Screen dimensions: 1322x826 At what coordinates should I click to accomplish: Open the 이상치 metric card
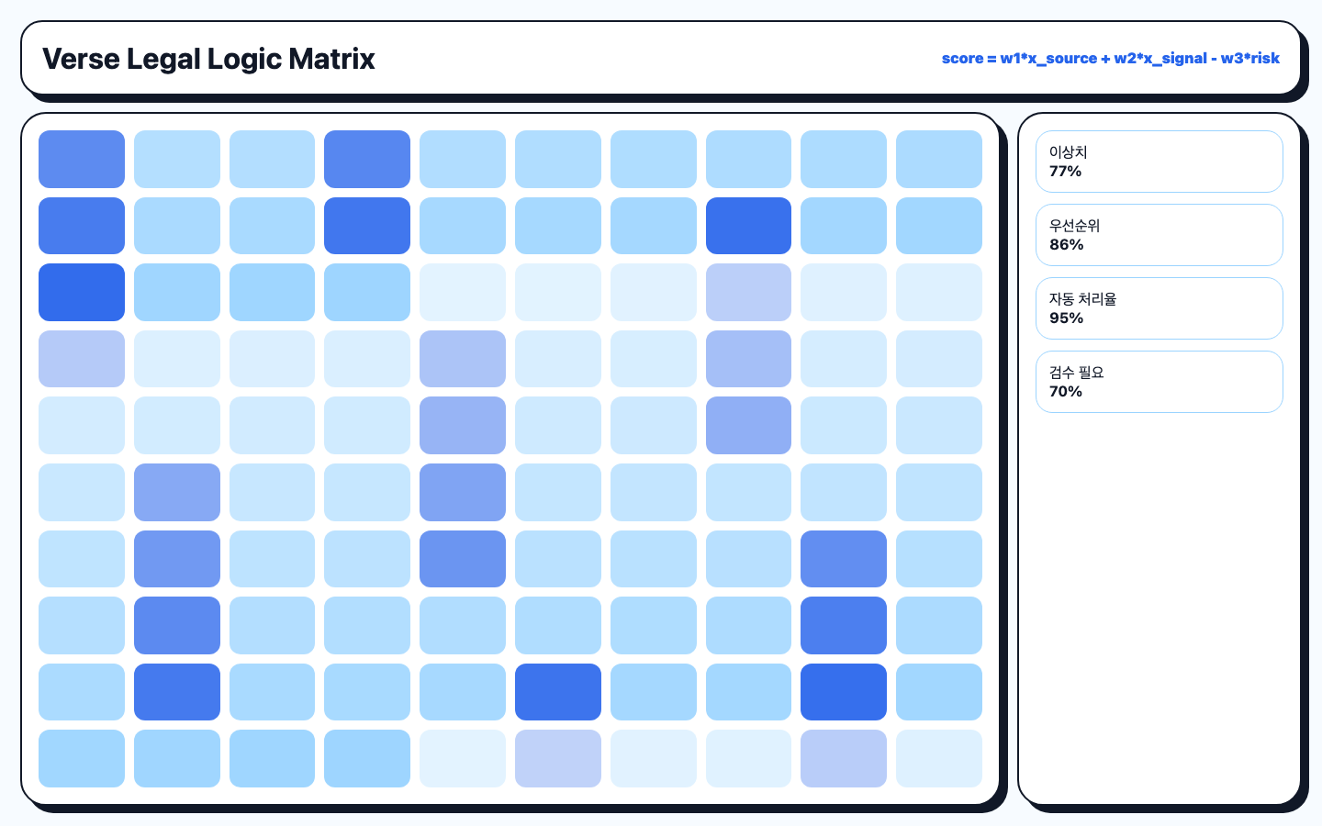1160,162
